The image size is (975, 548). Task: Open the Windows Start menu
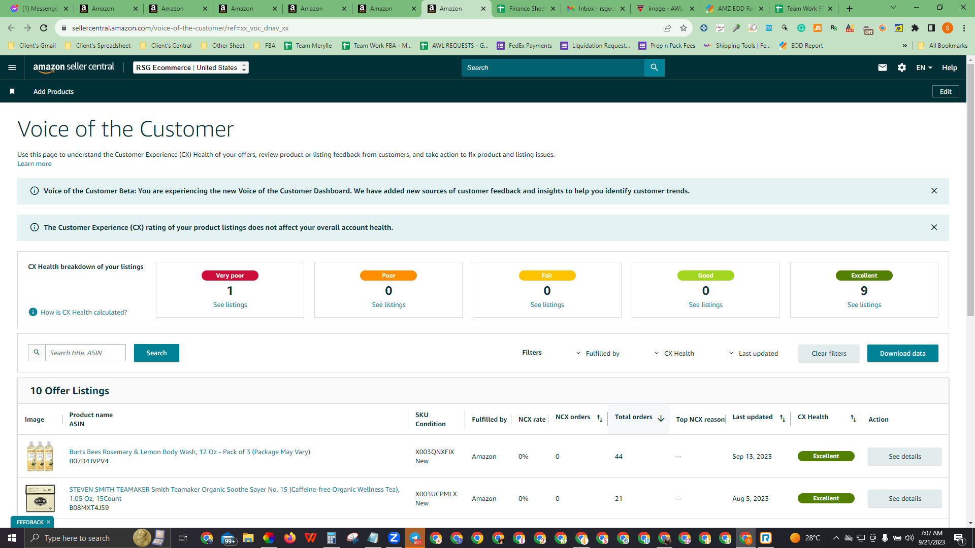12,538
